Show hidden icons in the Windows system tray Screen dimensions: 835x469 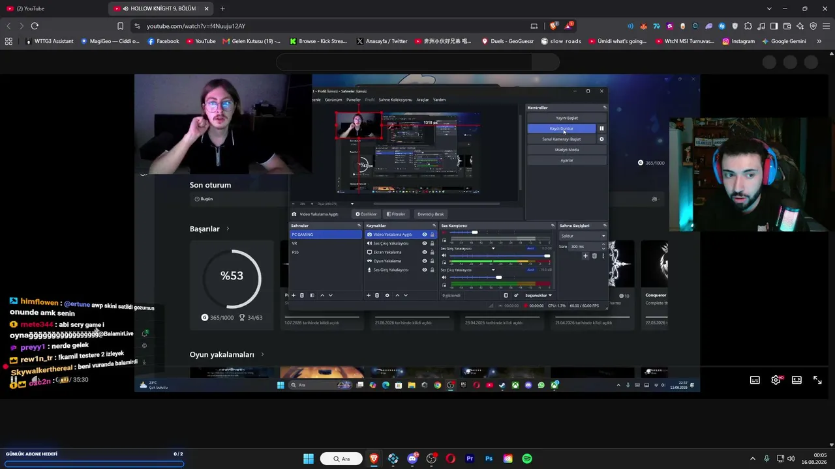pyautogui.click(x=752, y=459)
